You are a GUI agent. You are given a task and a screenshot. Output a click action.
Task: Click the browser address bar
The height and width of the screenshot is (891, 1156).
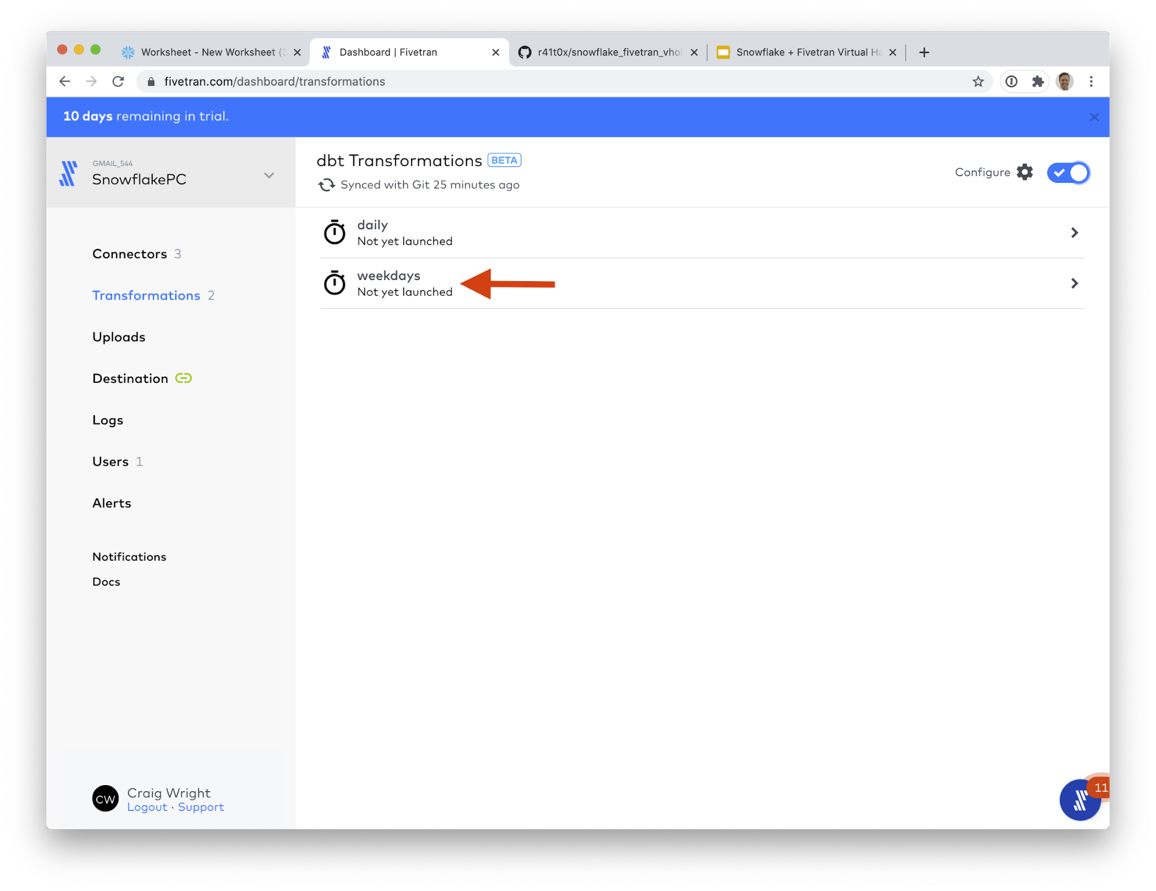pyautogui.click(x=520, y=82)
